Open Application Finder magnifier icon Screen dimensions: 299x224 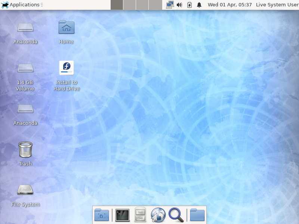(176, 215)
